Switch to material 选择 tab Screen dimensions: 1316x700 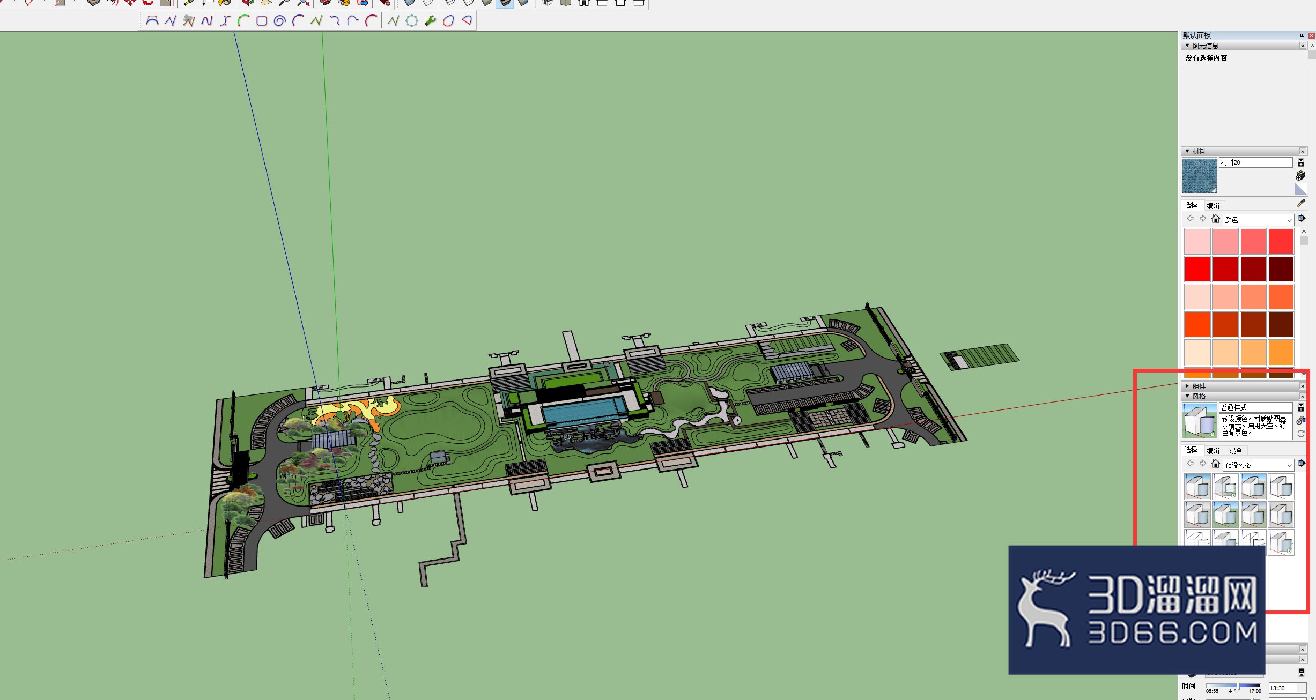click(1191, 205)
